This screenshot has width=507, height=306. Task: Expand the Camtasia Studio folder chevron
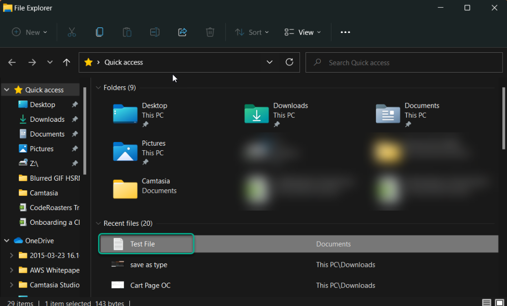[x=12, y=285]
